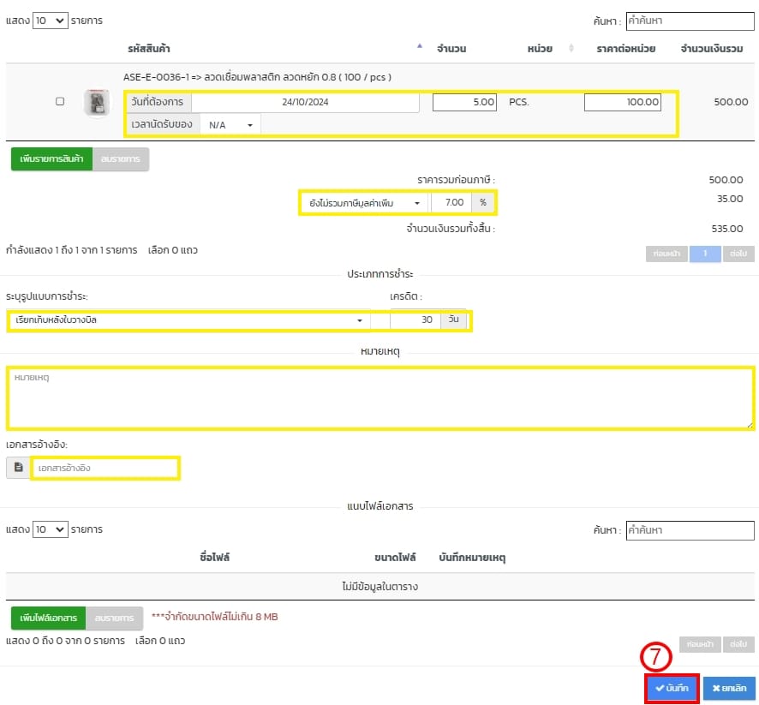Click the reference document file icon
The width and height of the screenshot is (759, 705).
(x=18, y=468)
